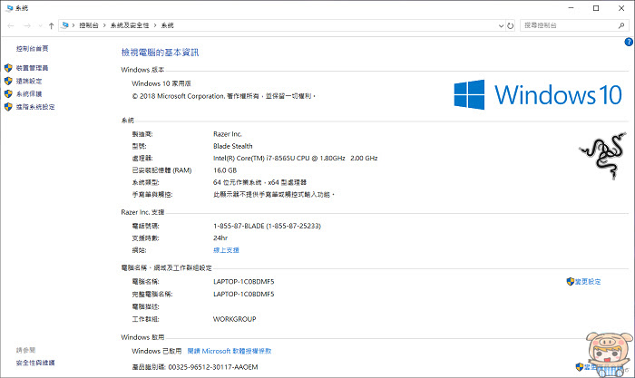The width and height of the screenshot is (635, 378).
Task: Click 'WORKGROUP' value
Action: (x=235, y=319)
